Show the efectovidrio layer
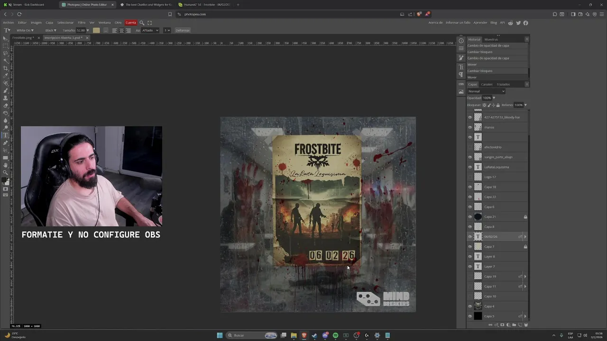Viewport: 607px width, 341px height. coord(470,147)
